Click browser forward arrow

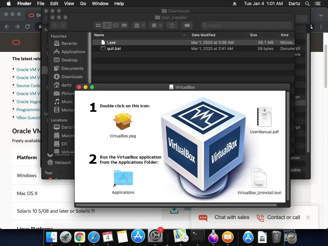17,27
